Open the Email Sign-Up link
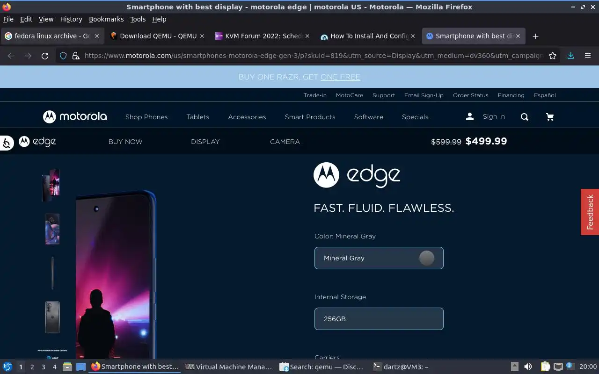599x374 pixels. coord(424,95)
